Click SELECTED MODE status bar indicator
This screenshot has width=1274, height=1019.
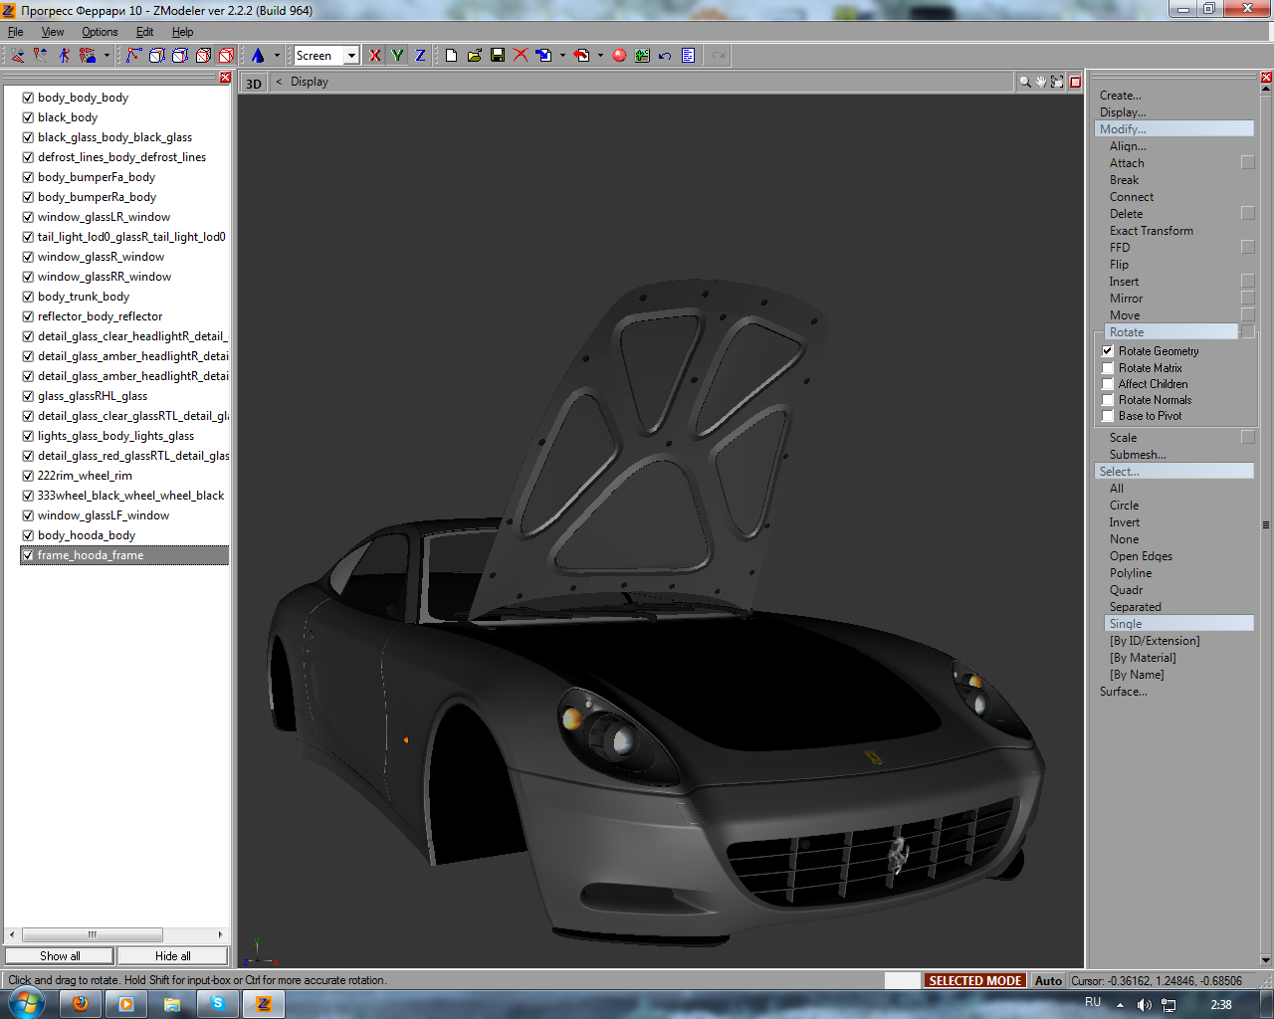coord(975,981)
